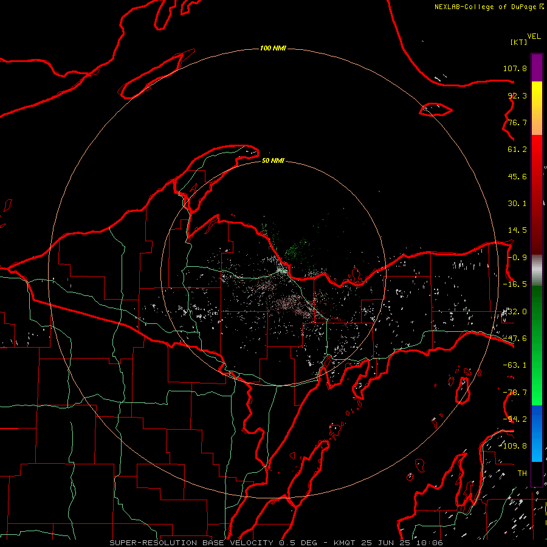
Task: Select the -63.1 legend value
Action: click(515, 365)
